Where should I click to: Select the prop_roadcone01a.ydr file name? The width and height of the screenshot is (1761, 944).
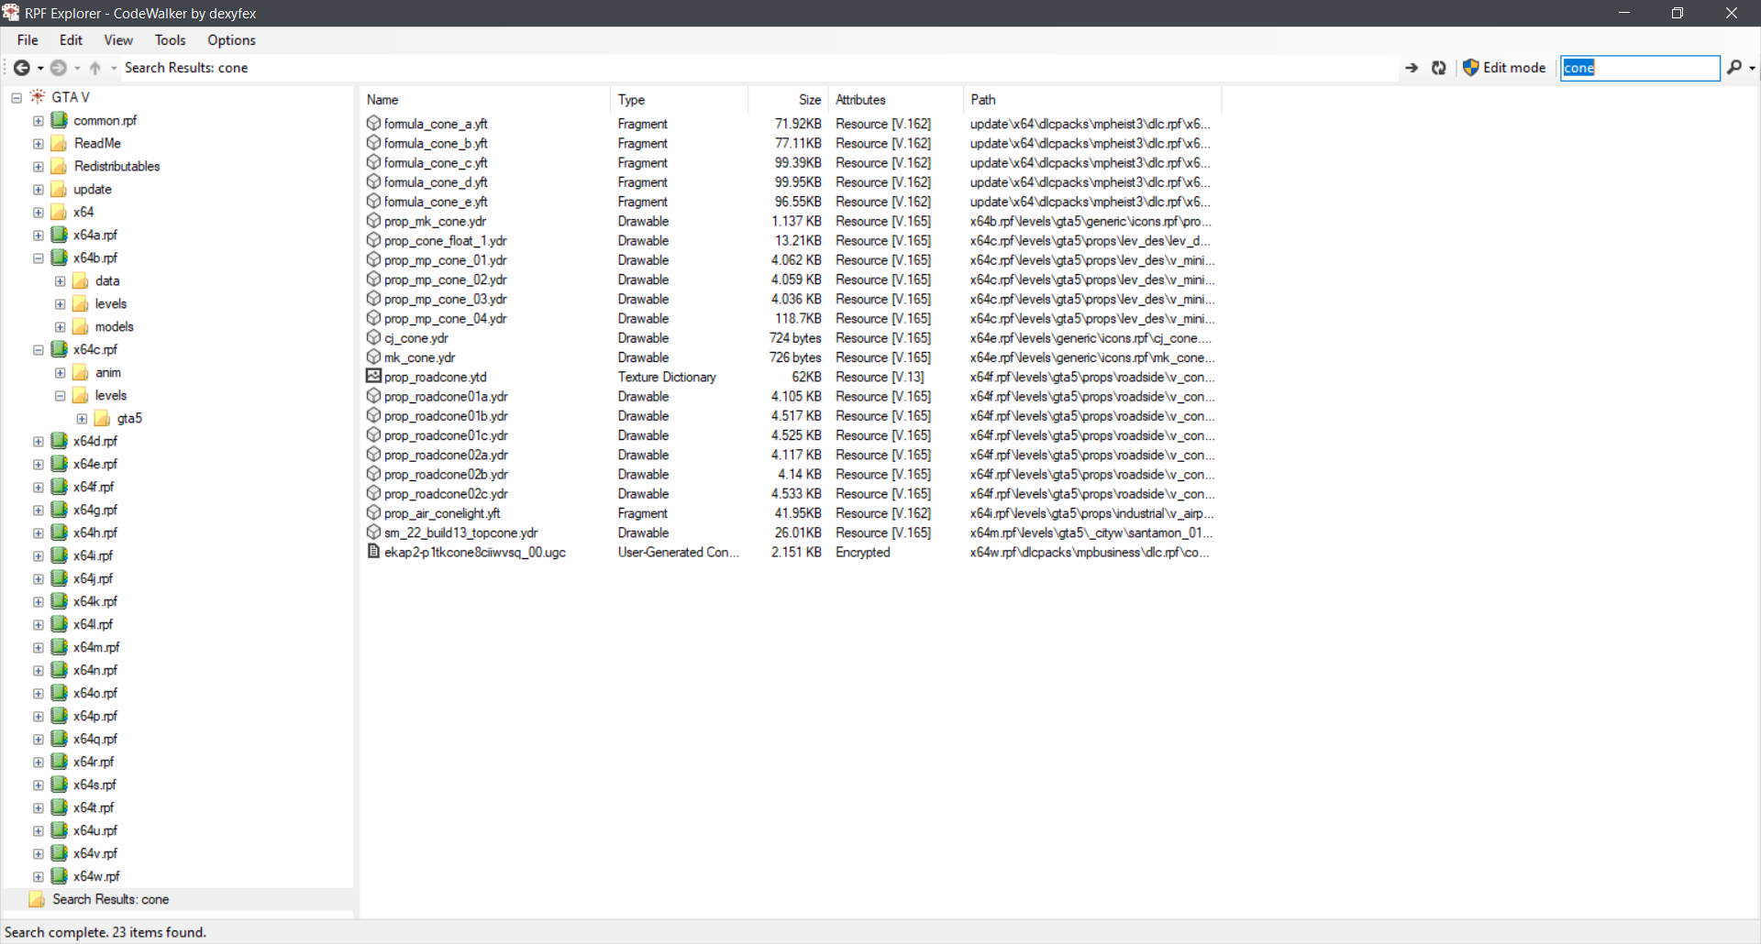pos(446,396)
